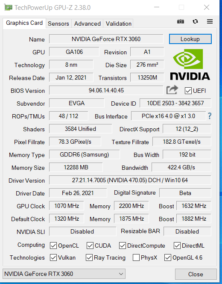This screenshot has width=222, height=284.
Task: Click the camera screenshot icon
Action: click(181, 22)
